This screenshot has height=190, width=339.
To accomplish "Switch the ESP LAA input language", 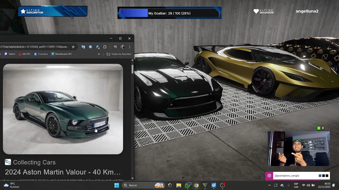I will (x=296, y=185).
